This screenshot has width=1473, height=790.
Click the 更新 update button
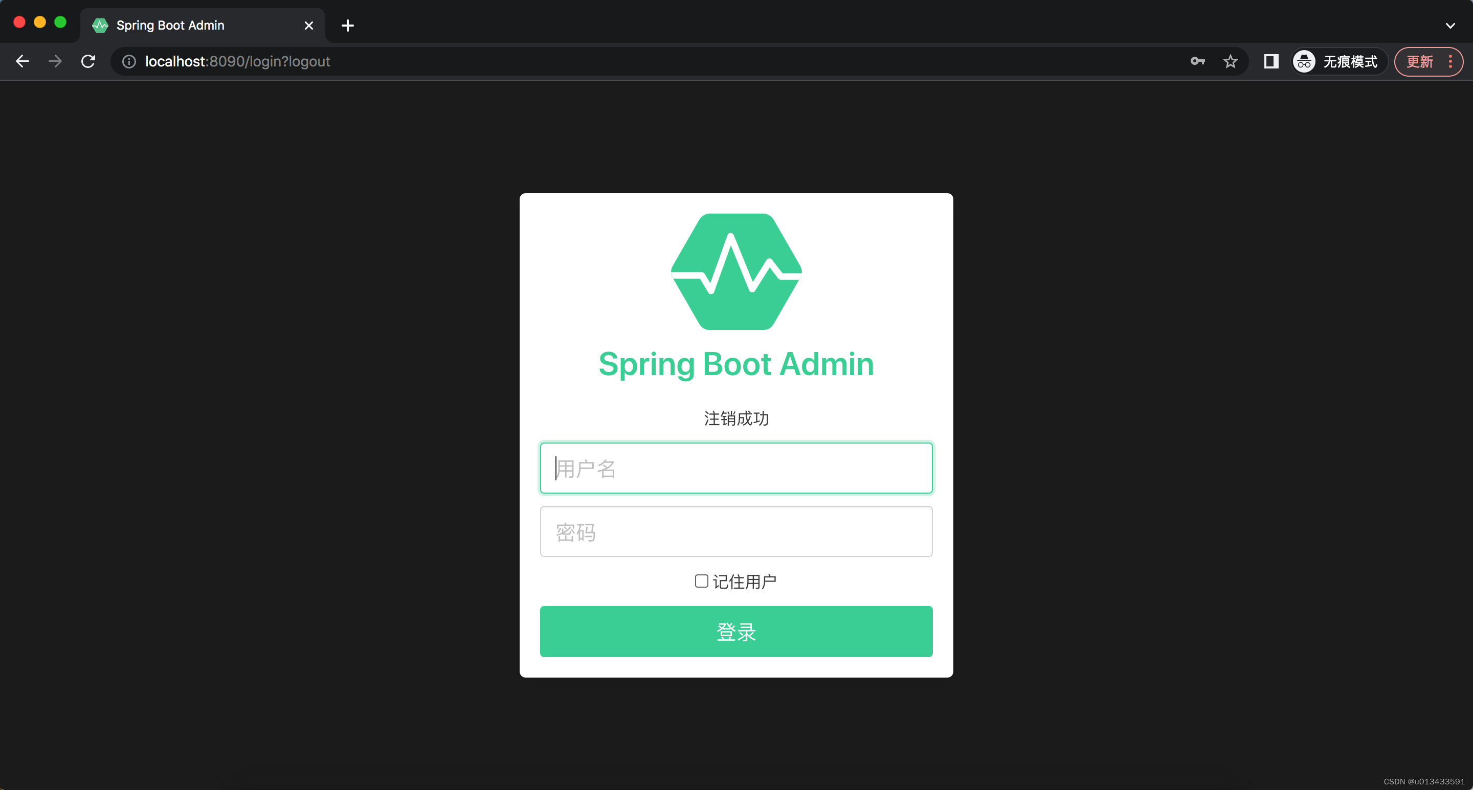[1420, 61]
